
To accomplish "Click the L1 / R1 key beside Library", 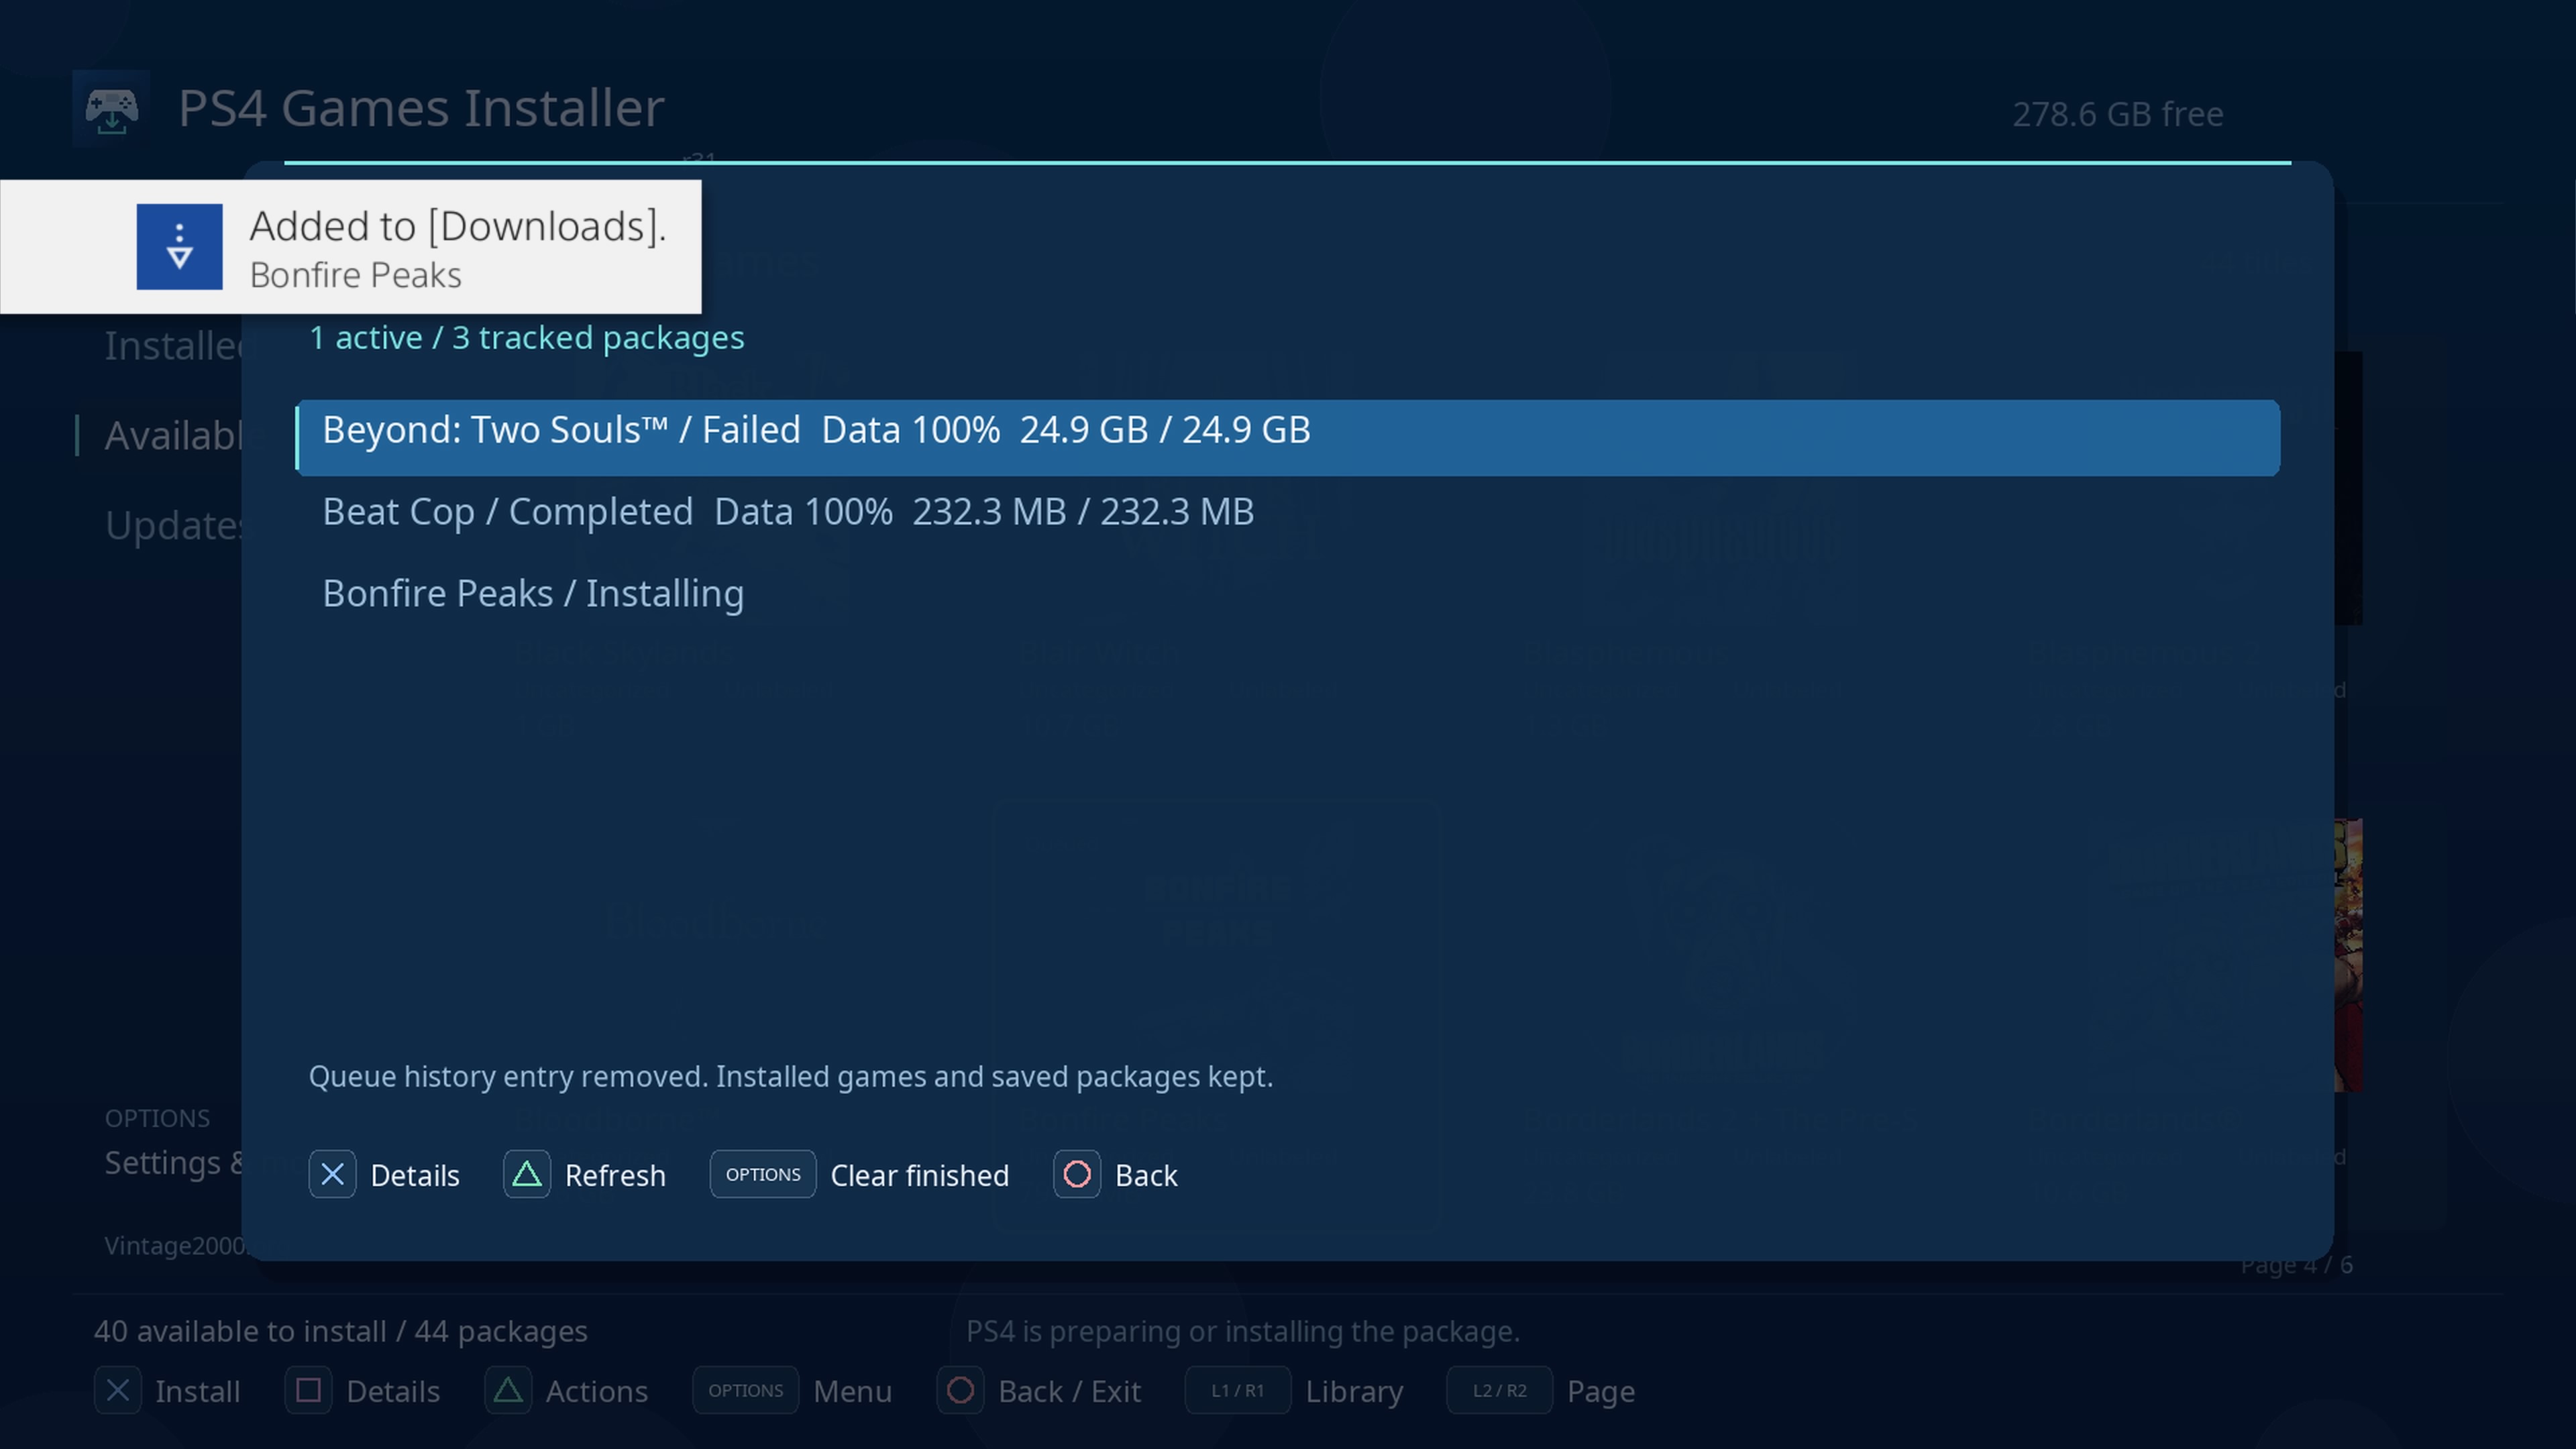I will point(1237,1391).
